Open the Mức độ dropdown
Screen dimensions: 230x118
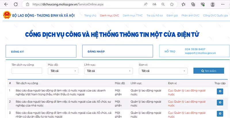tap(63, 71)
